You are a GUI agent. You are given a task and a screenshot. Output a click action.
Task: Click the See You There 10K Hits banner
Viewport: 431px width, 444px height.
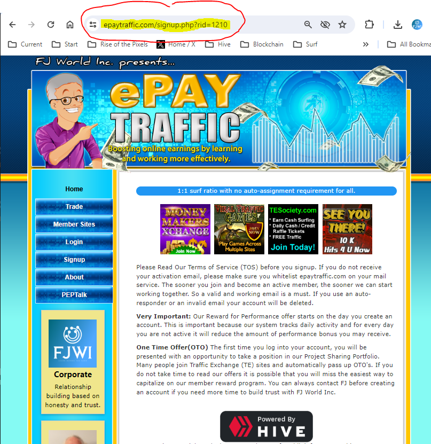(x=347, y=229)
